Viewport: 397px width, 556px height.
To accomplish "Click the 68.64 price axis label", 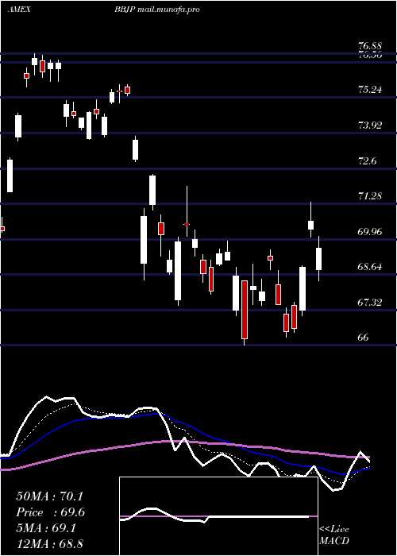I will tap(370, 267).
